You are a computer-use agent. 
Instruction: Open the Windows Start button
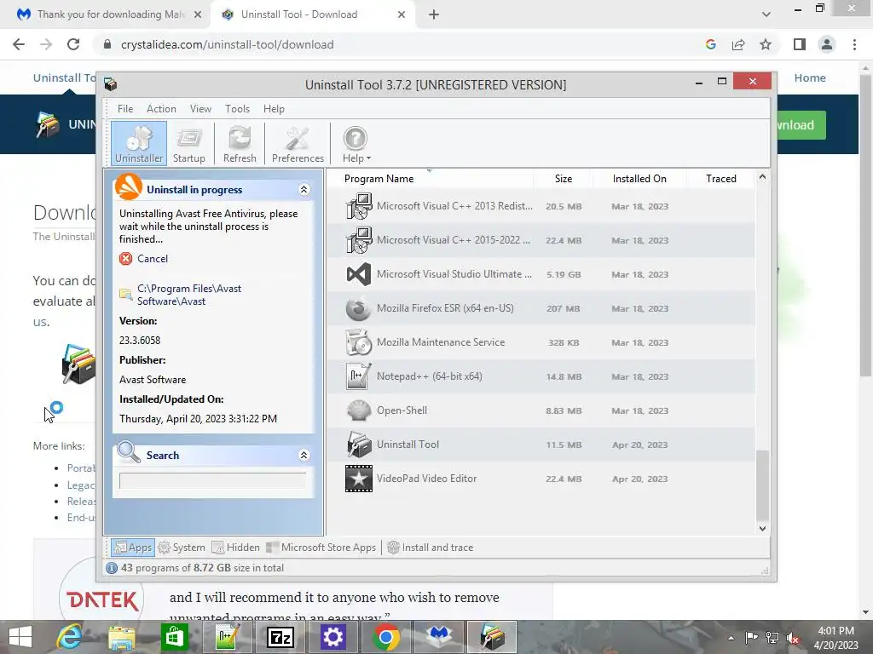tap(20, 637)
